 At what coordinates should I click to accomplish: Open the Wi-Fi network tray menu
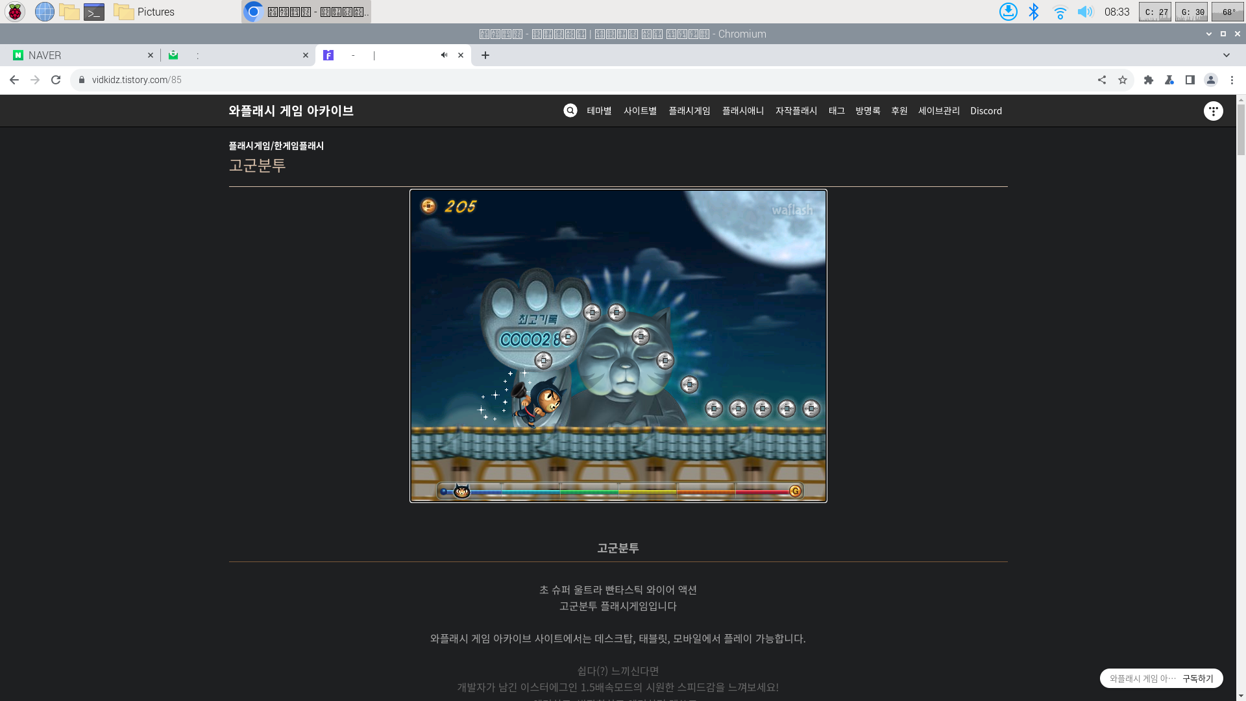(x=1060, y=12)
